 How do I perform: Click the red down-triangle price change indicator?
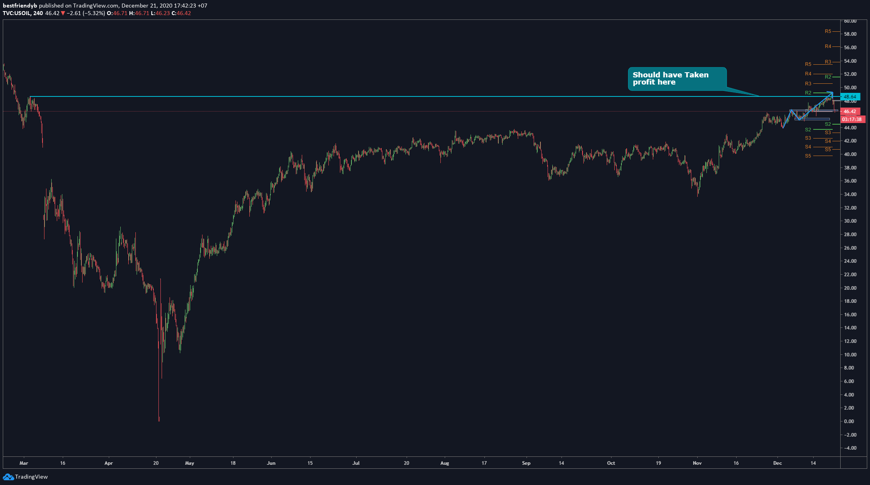tap(63, 13)
